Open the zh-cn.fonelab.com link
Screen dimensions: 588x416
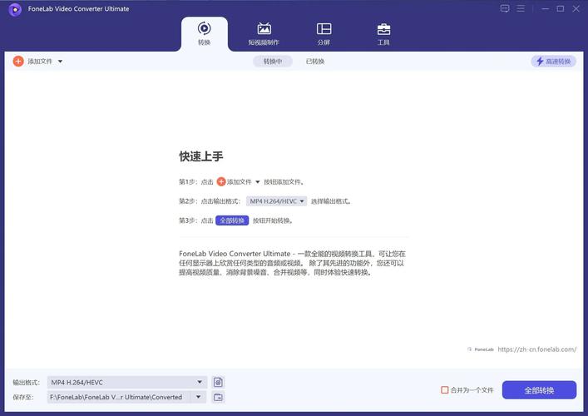(537, 349)
